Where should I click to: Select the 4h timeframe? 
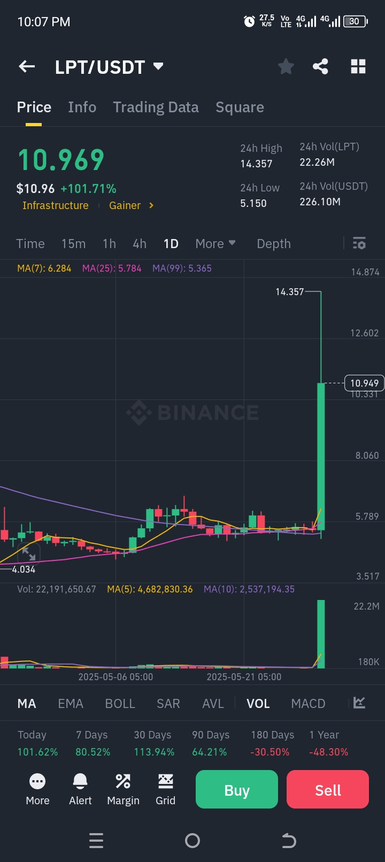click(140, 243)
